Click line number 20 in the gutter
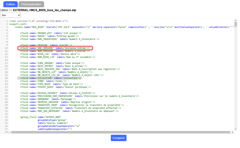 pyautogui.click(x=6, y=78)
